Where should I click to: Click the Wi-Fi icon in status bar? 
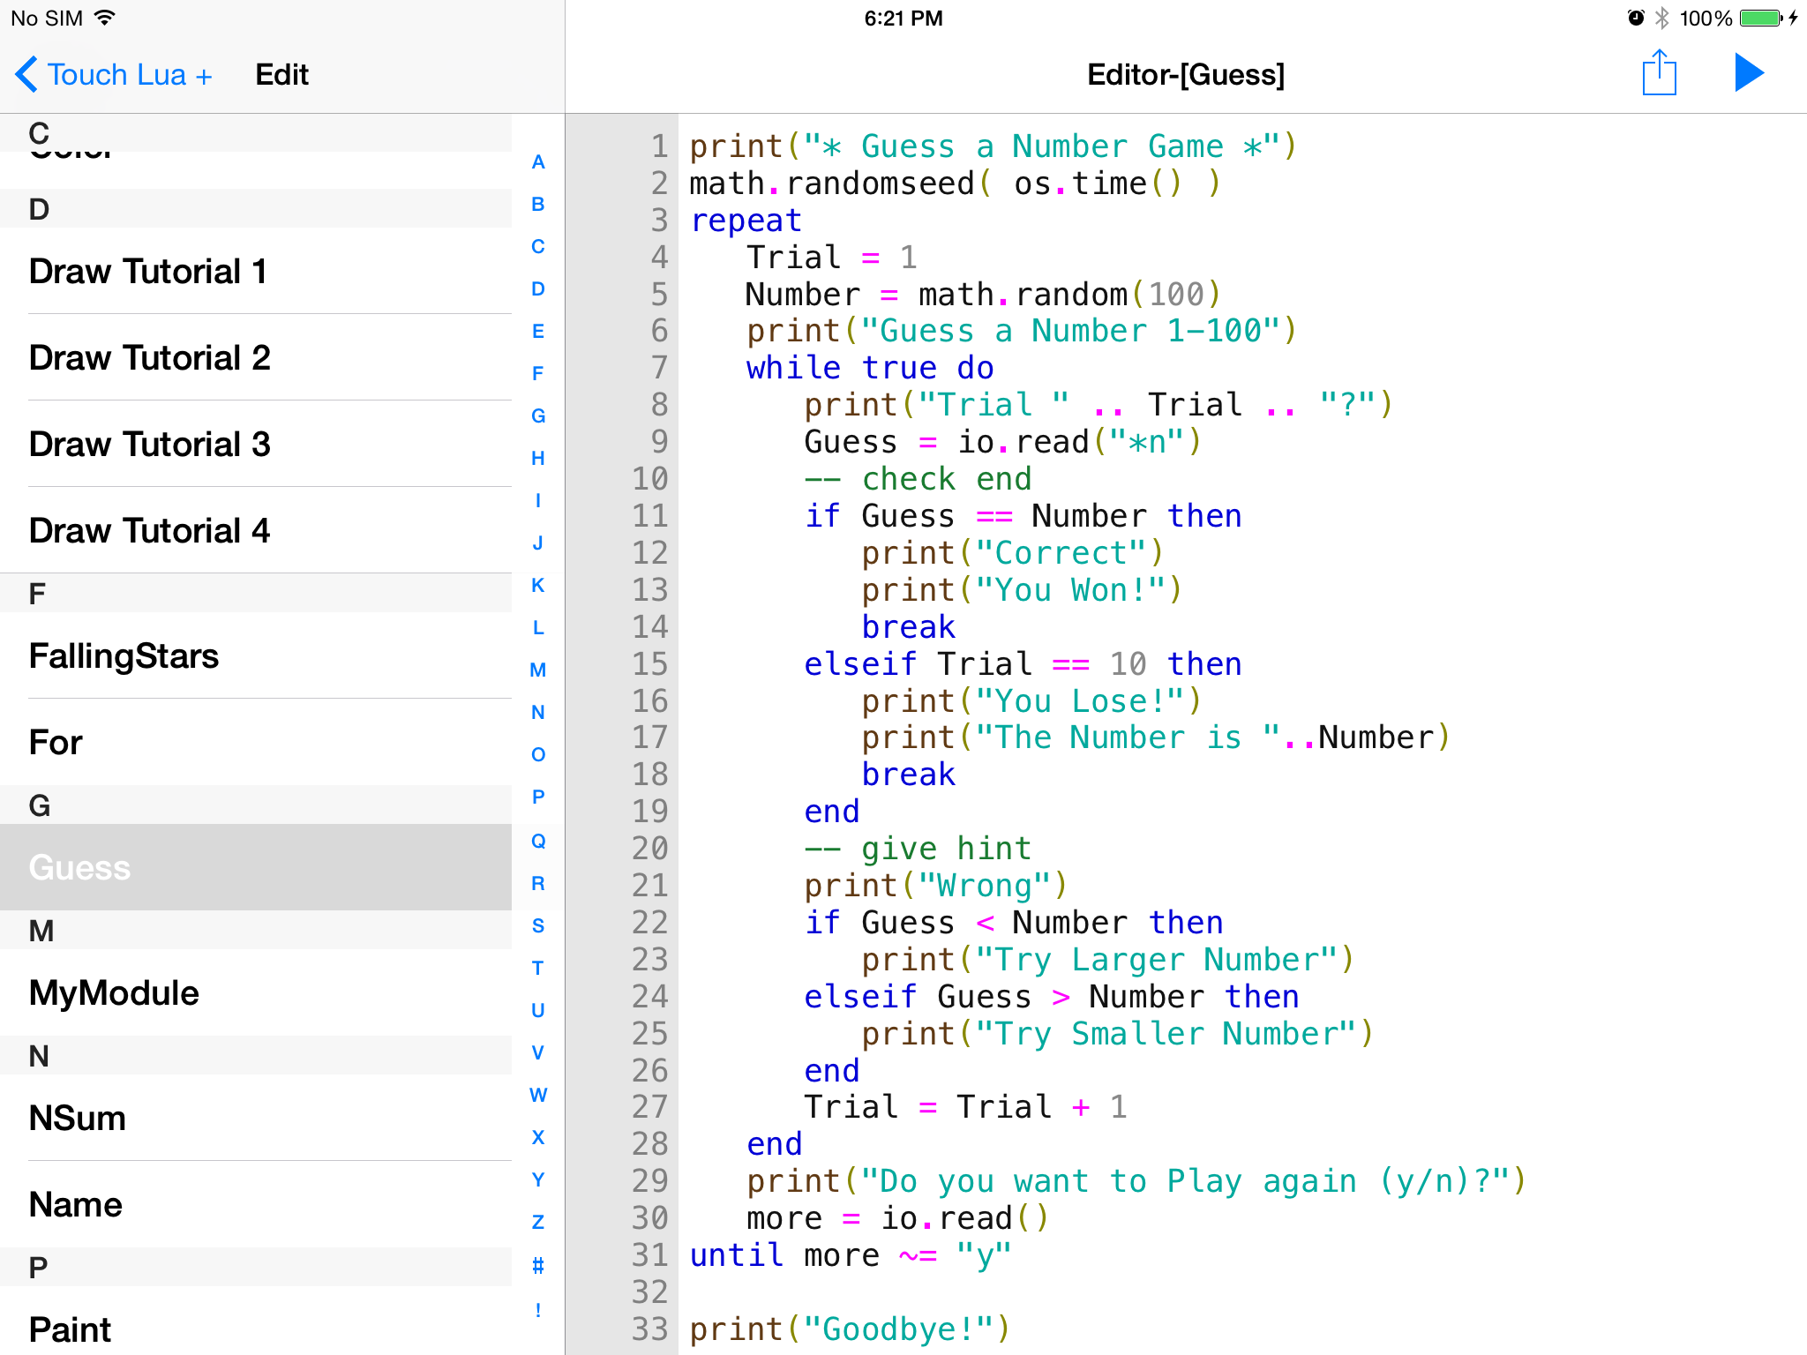(x=104, y=18)
